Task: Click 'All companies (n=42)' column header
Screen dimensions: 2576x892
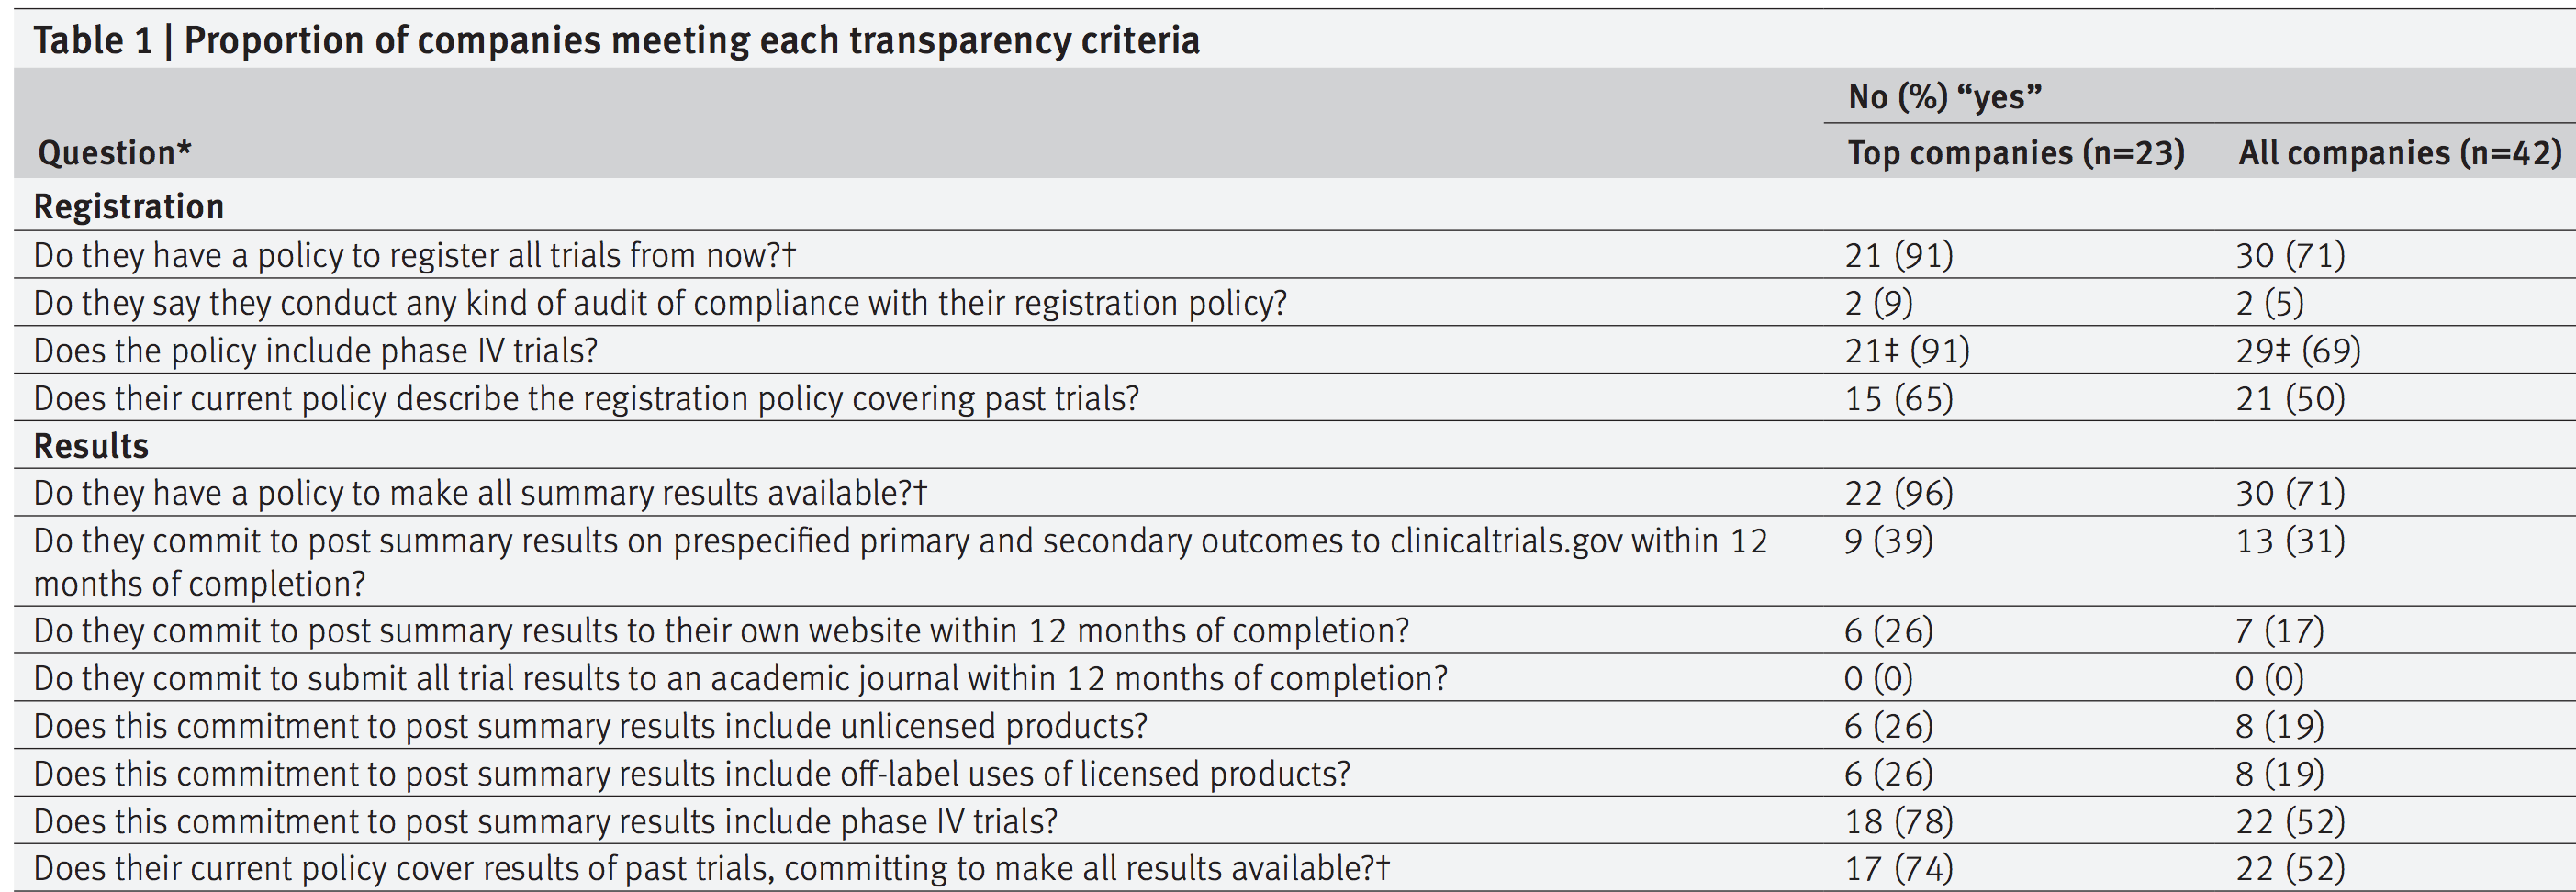Action: click(x=2399, y=153)
